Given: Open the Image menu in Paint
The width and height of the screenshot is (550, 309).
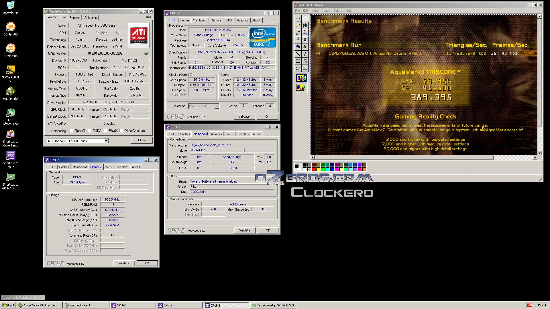Looking at the screenshot, I should click(326, 11).
